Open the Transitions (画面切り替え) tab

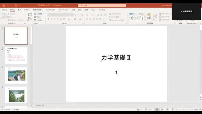(38, 10)
